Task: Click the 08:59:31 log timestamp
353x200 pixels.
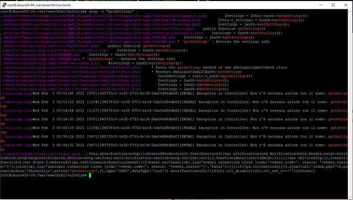Action: [65, 145]
